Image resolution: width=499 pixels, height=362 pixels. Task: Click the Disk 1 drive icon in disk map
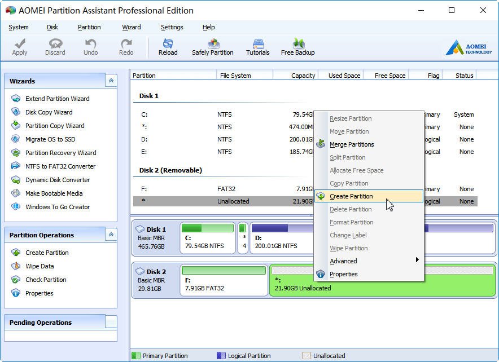point(140,229)
